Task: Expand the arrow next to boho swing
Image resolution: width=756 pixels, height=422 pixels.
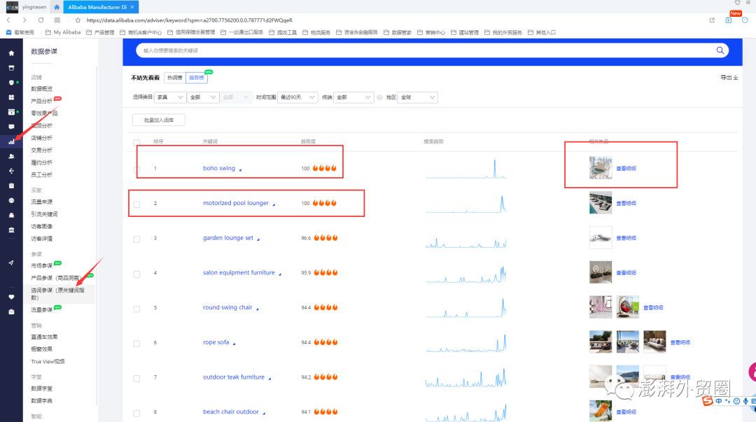Action: click(240, 170)
